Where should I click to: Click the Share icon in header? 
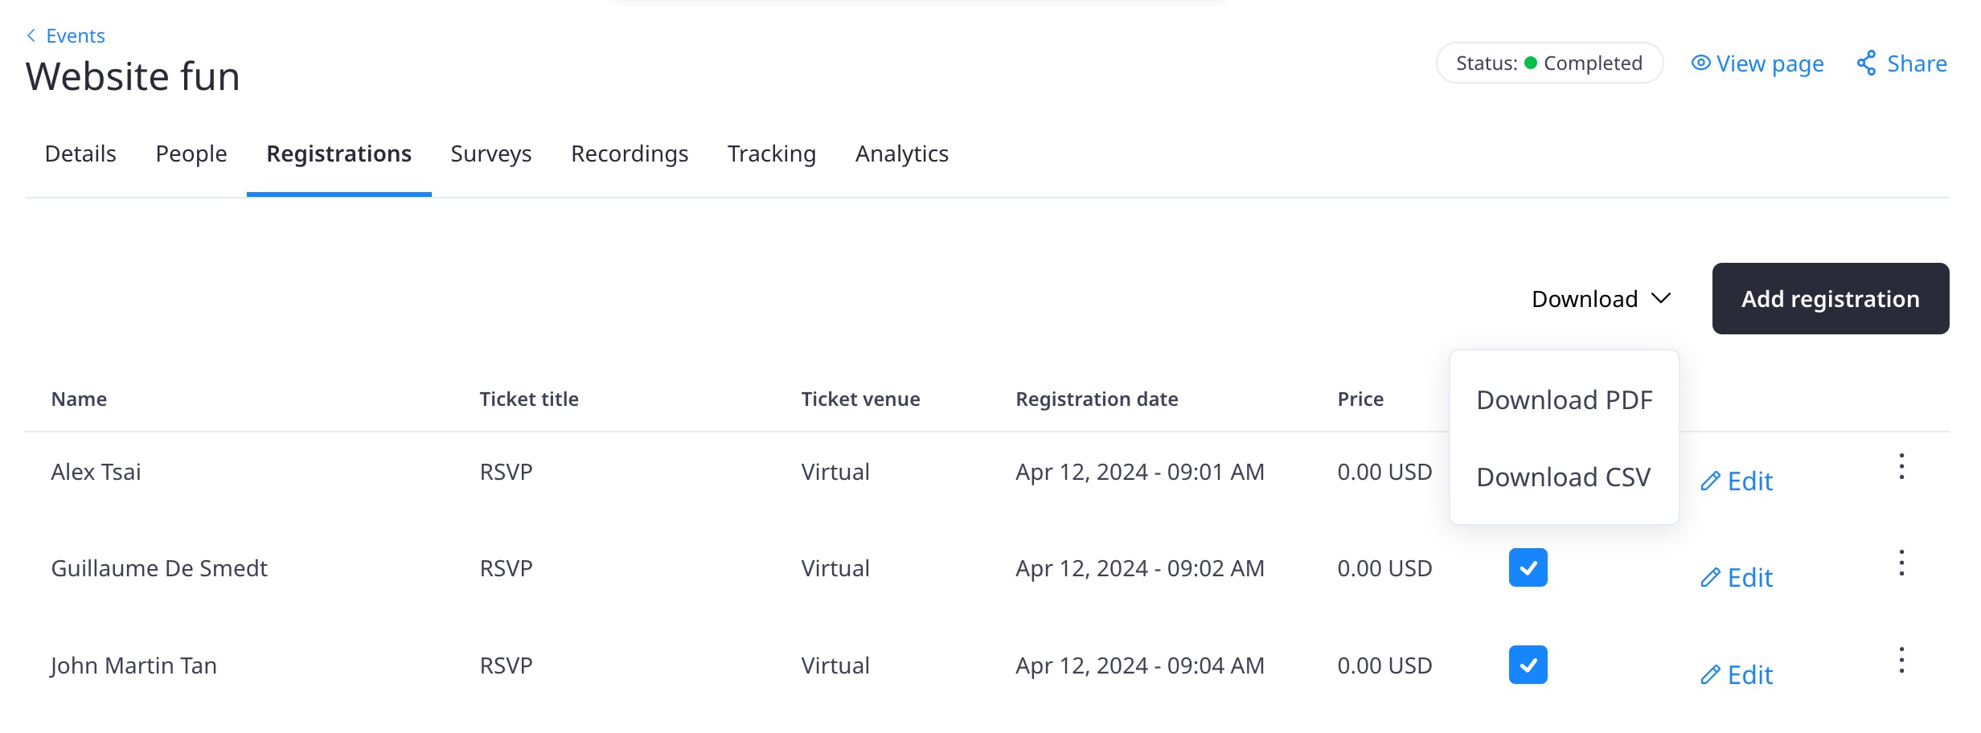coord(1866,63)
